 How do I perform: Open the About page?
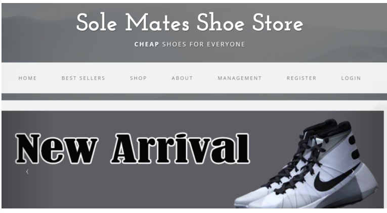182,78
